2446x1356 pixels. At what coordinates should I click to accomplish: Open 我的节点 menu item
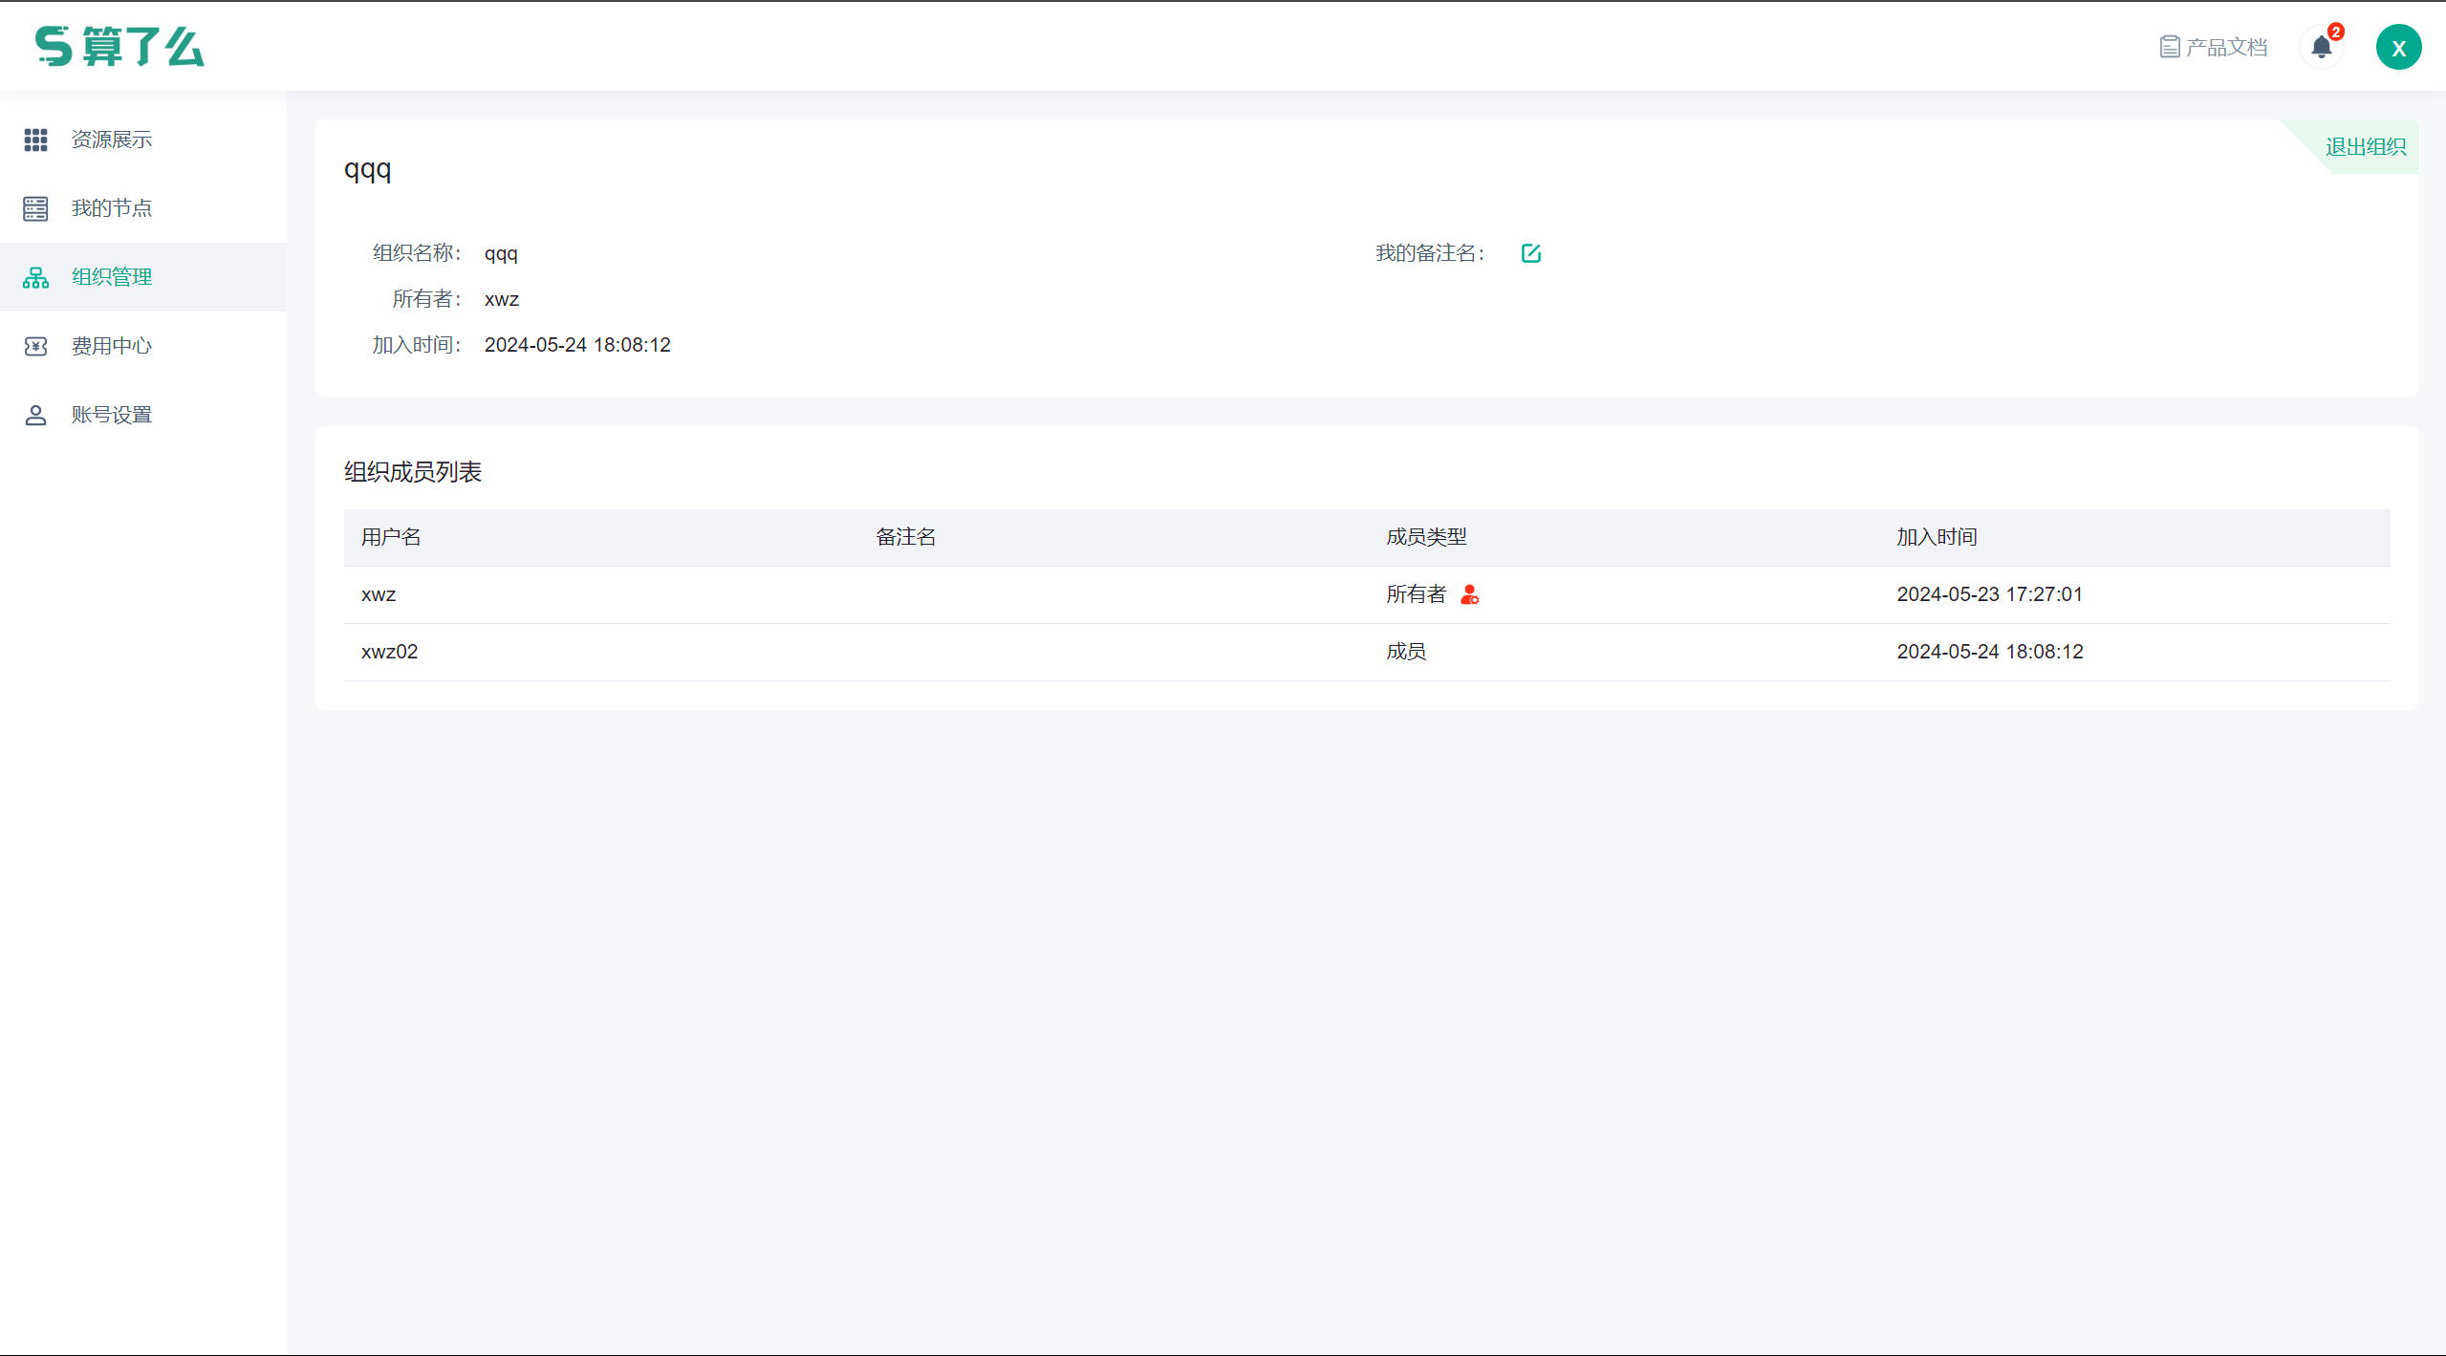click(112, 208)
